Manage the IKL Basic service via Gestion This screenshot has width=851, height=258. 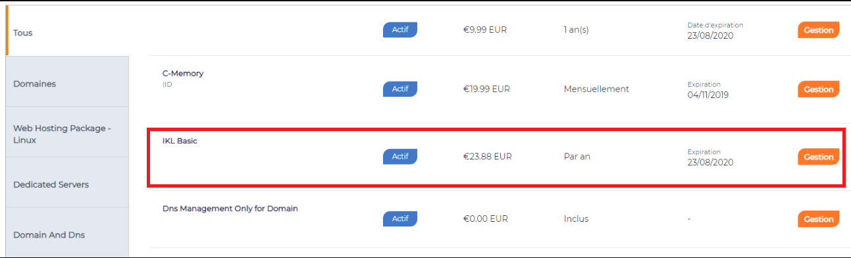click(819, 157)
